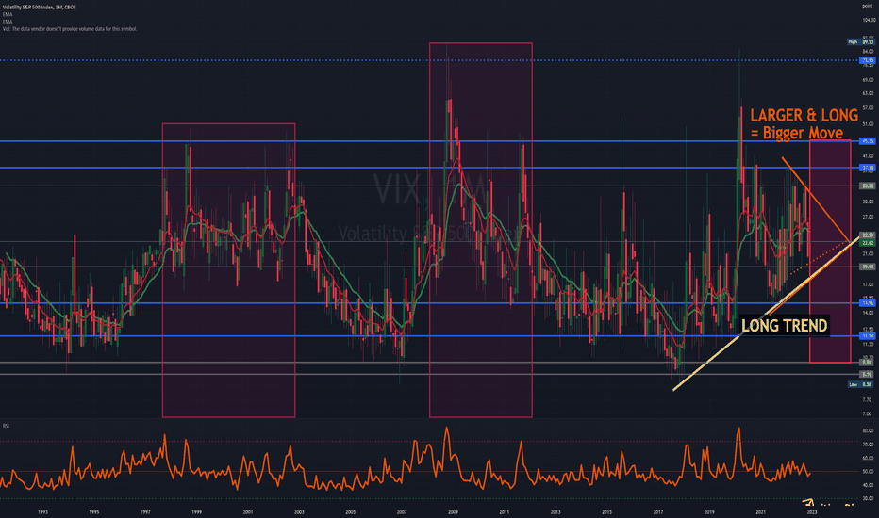Click the green 22.62 current price label

coord(868,243)
